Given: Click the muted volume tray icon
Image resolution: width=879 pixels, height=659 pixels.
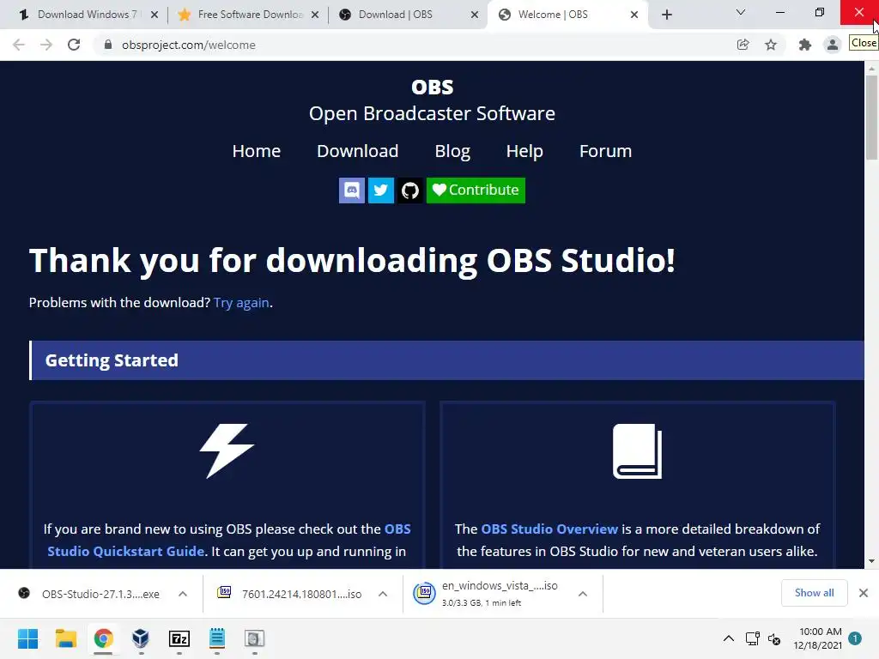Looking at the screenshot, I should (774, 638).
